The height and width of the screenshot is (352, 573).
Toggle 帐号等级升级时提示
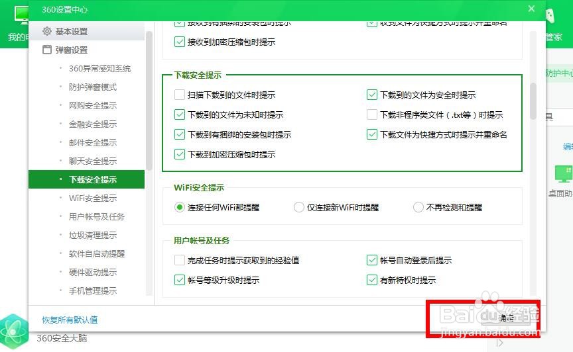(x=180, y=280)
